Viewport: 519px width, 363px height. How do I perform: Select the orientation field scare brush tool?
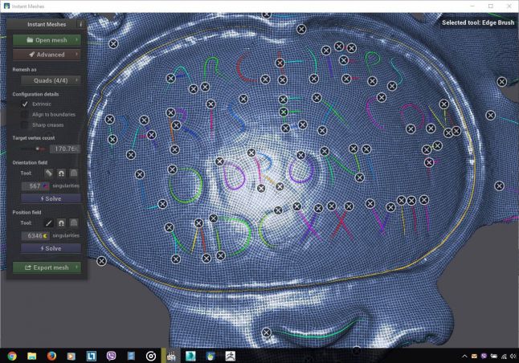[74, 173]
